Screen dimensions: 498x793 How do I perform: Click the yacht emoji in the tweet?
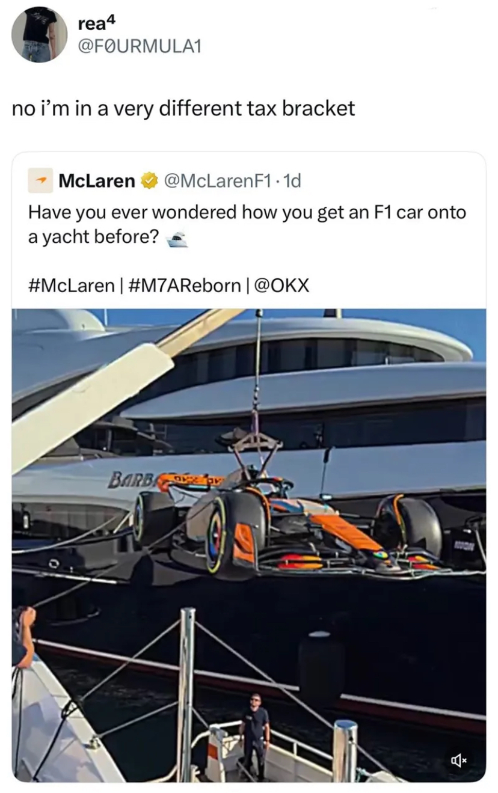click(176, 239)
